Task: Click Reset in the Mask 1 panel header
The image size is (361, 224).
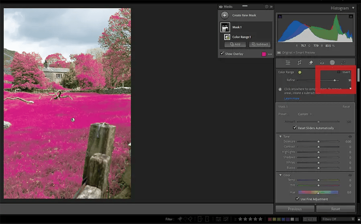Action: coord(346,107)
